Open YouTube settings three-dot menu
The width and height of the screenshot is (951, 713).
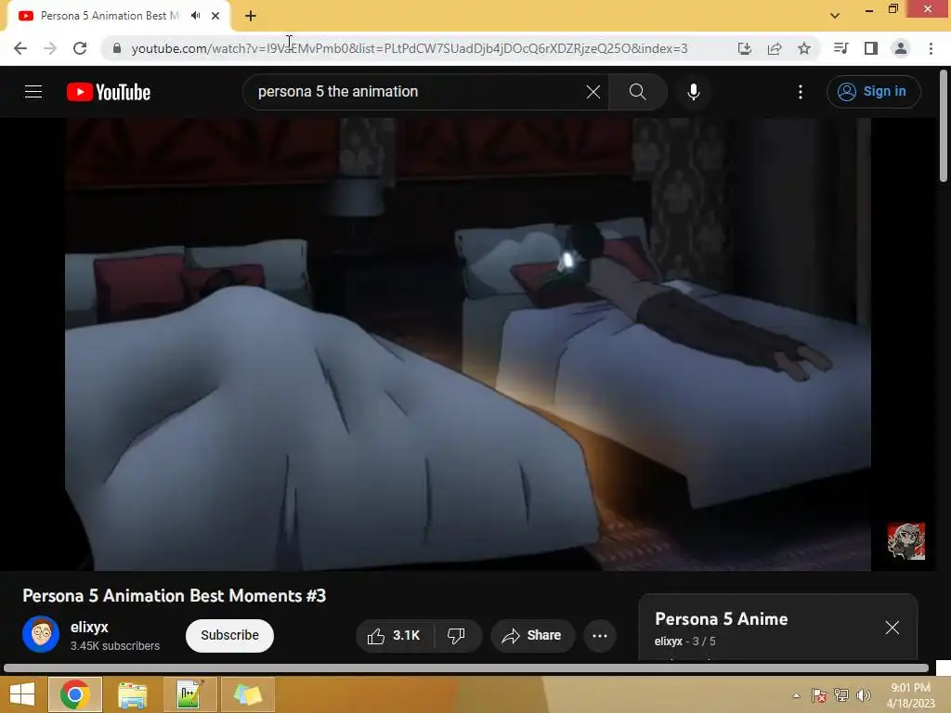tap(801, 92)
